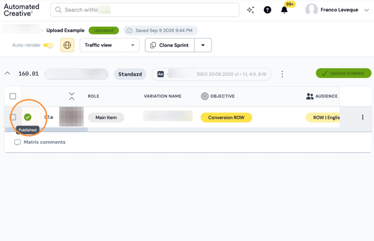374x241 pixels.
Task: Click Franco Leveque's profile avatar
Action: (311, 10)
